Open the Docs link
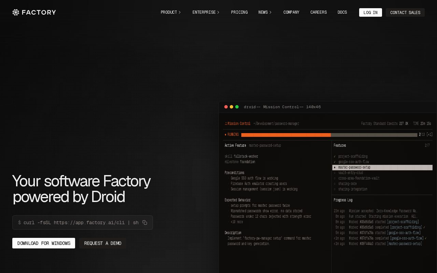 click(x=342, y=12)
